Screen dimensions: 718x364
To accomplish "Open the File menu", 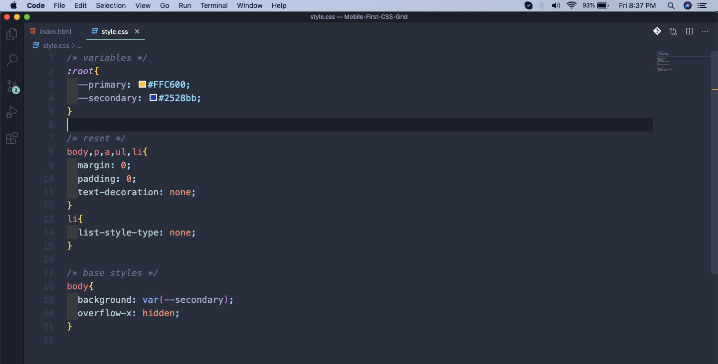I will coord(59,5).
